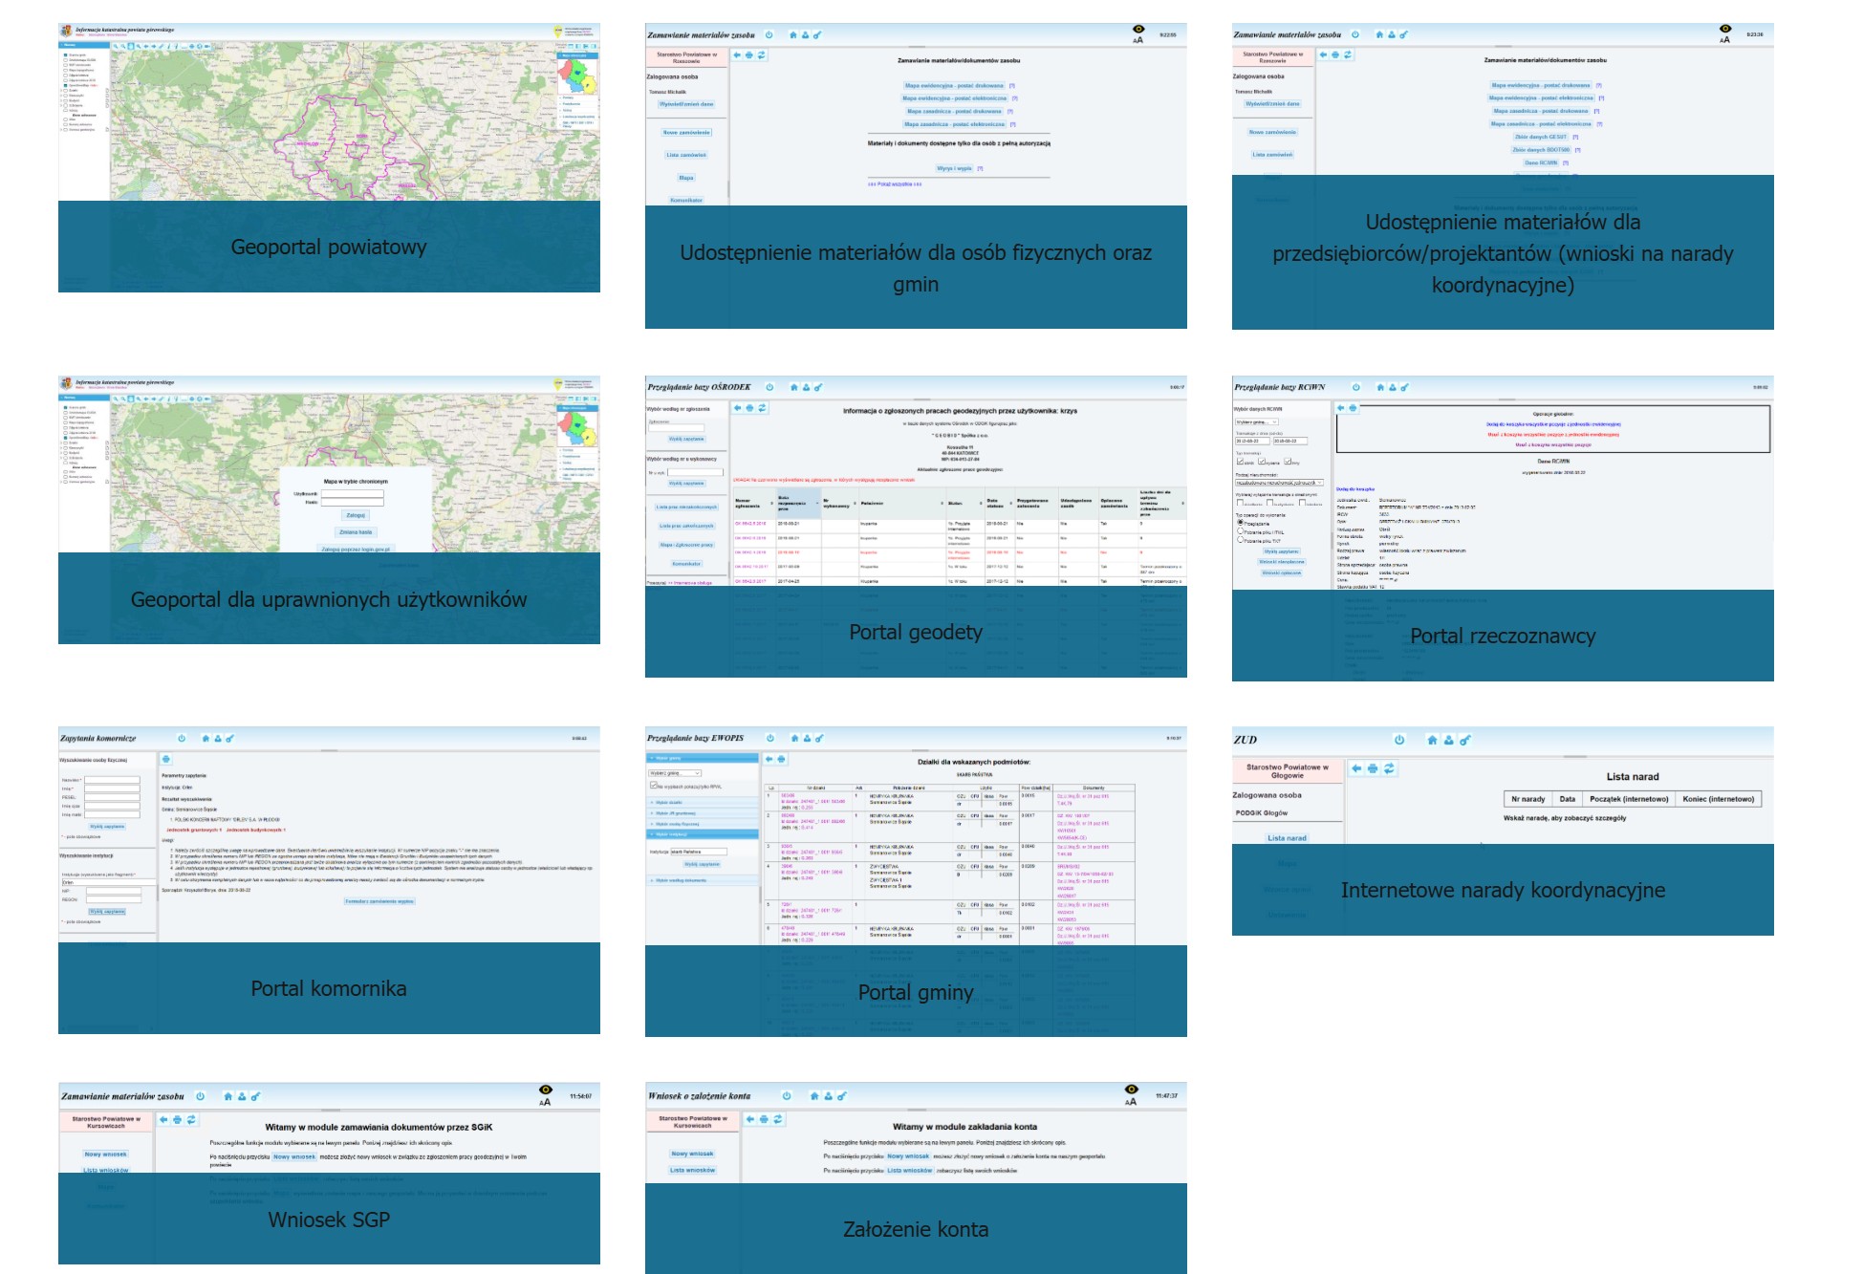Click the user icon in Wniosek o założenie konta preview
1863x1274 pixels.
coord(828,1096)
